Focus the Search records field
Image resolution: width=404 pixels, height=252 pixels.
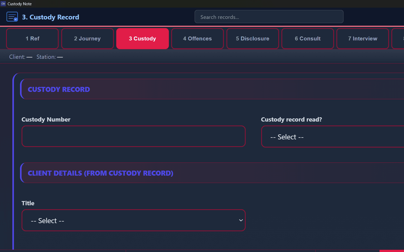point(269,17)
